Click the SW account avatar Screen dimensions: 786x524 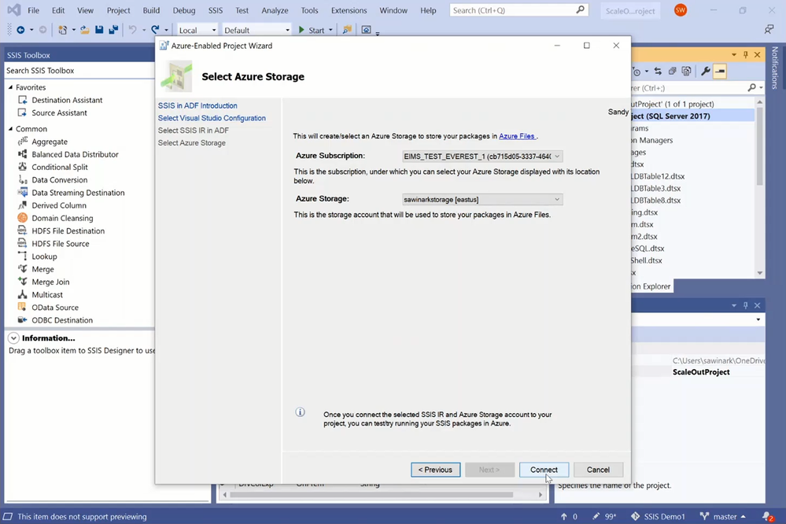[681, 10]
